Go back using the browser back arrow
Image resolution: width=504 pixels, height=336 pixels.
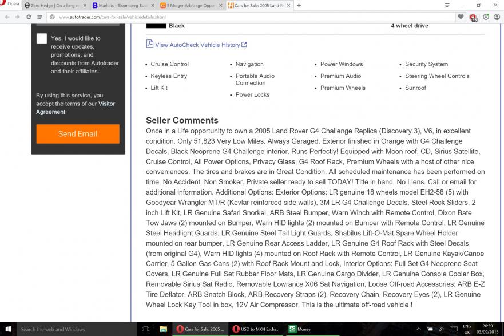point(7,17)
